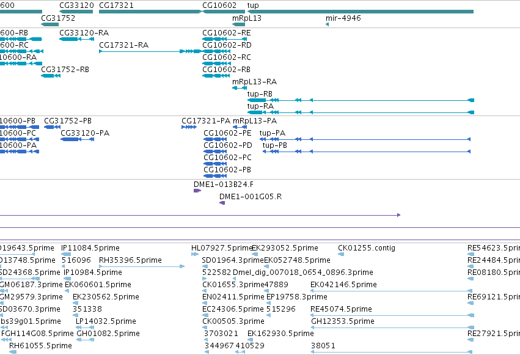Click the mir-4946 gene label

point(343,18)
